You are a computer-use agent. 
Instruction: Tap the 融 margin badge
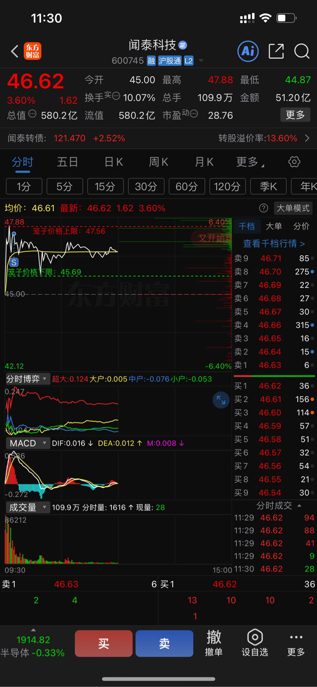(151, 61)
